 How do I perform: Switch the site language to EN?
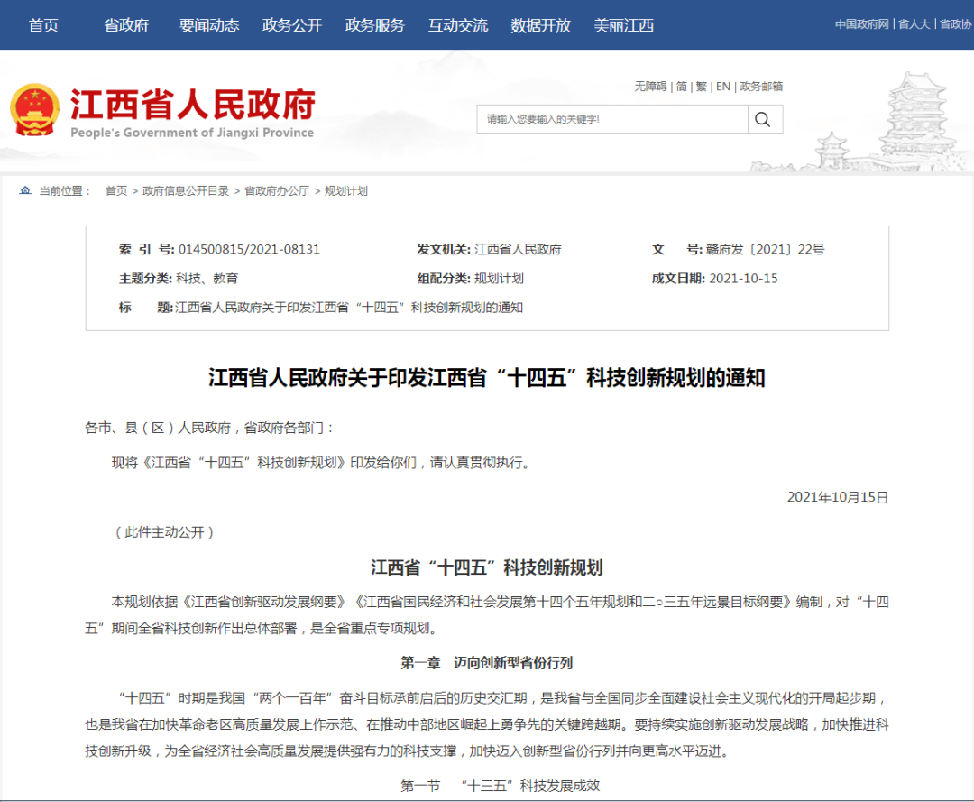pyautogui.click(x=721, y=87)
